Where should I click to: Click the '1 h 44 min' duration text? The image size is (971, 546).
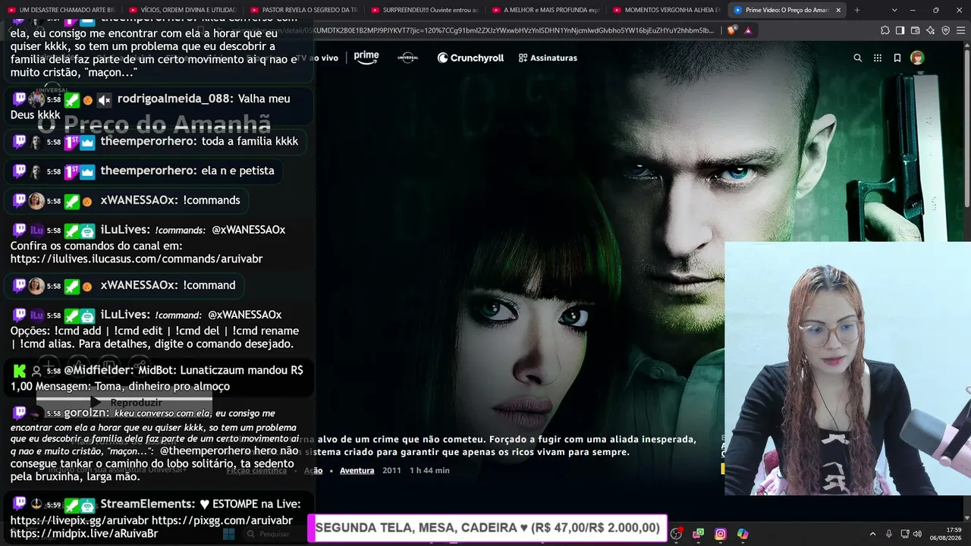429,471
